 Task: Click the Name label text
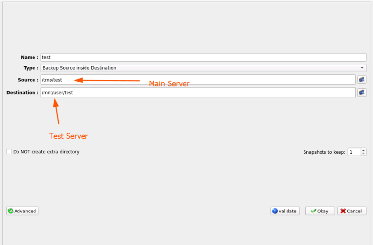tap(30, 57)
